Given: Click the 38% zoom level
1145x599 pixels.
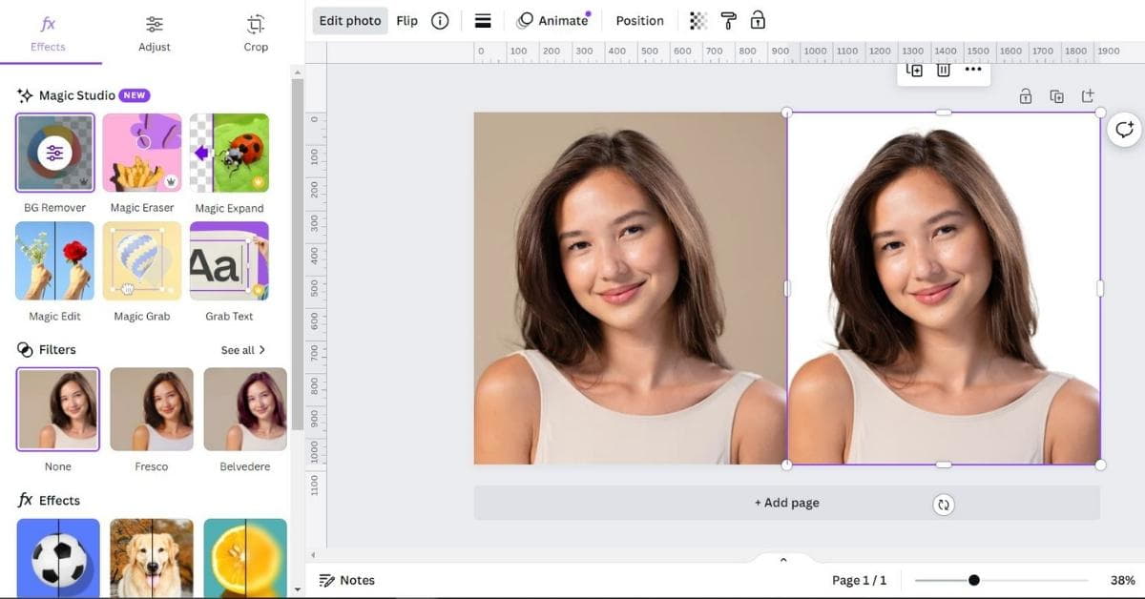Looking at the screenshot, I should click(x=1122, y=580).
